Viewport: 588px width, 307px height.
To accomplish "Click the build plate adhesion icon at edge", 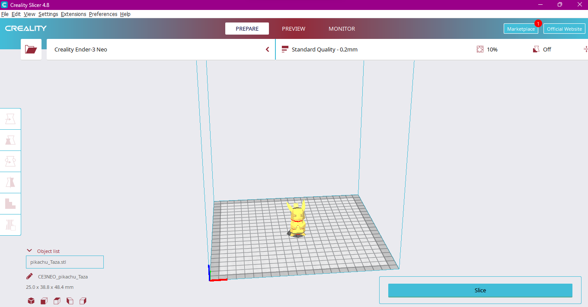I will [586, 49].
